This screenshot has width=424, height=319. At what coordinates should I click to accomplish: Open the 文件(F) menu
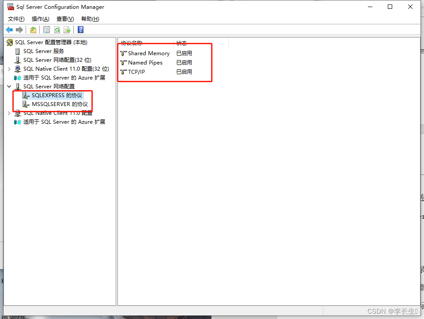16,19
